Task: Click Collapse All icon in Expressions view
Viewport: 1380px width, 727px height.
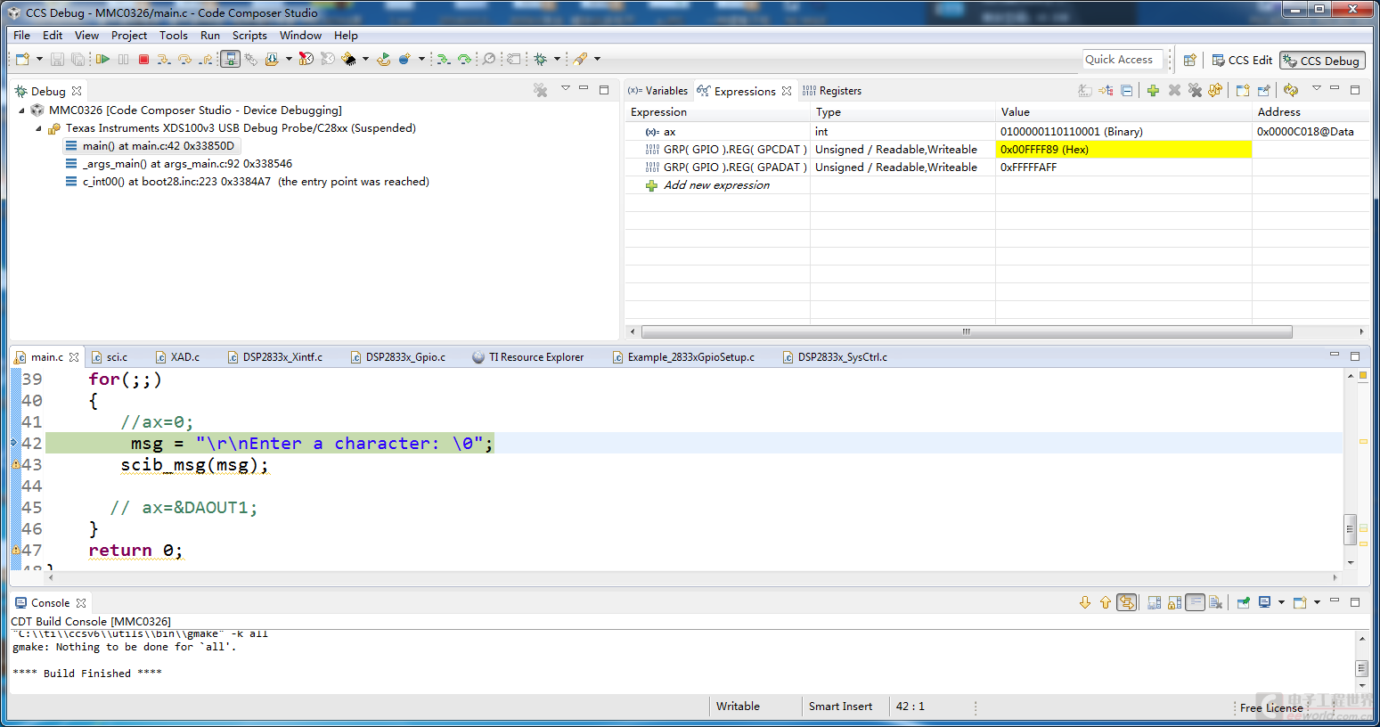Action: coord(1127,90)
